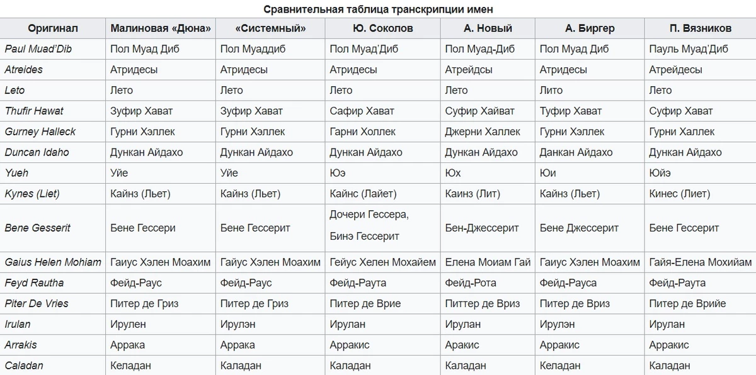Screen dimensions: 756x375
Task: Select the "Елена Моиам Гай" cell
Action: (488, 262)
